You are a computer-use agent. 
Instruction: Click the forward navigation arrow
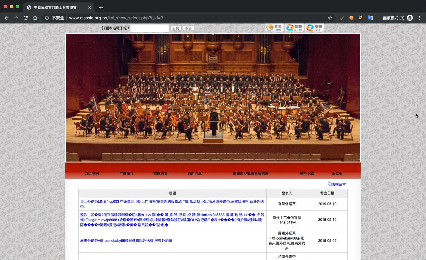[16, 18]
